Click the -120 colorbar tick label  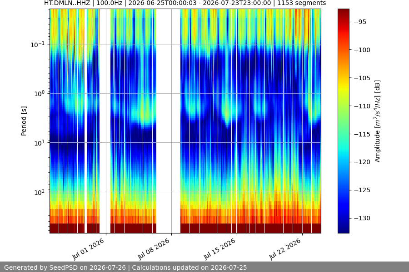362,162
